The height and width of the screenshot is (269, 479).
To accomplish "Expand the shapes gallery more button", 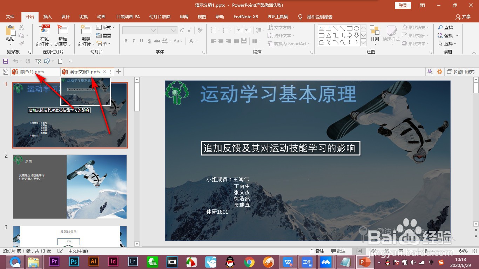I will coord(363,43).
